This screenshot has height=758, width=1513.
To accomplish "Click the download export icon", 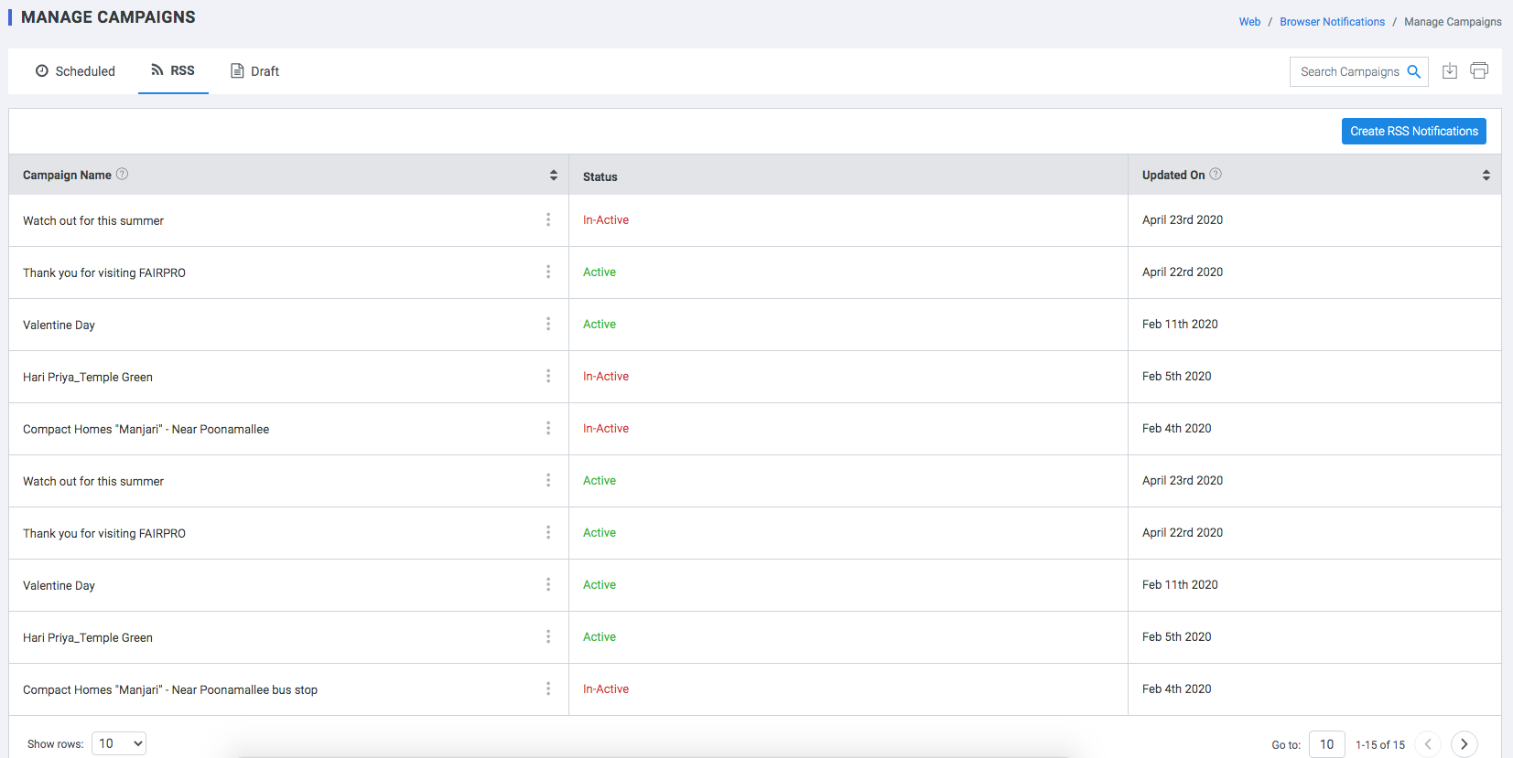I will pyautogui.click(x=1450, y=71).
